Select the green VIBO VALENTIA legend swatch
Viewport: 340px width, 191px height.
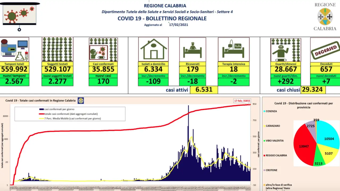(264, 141)
